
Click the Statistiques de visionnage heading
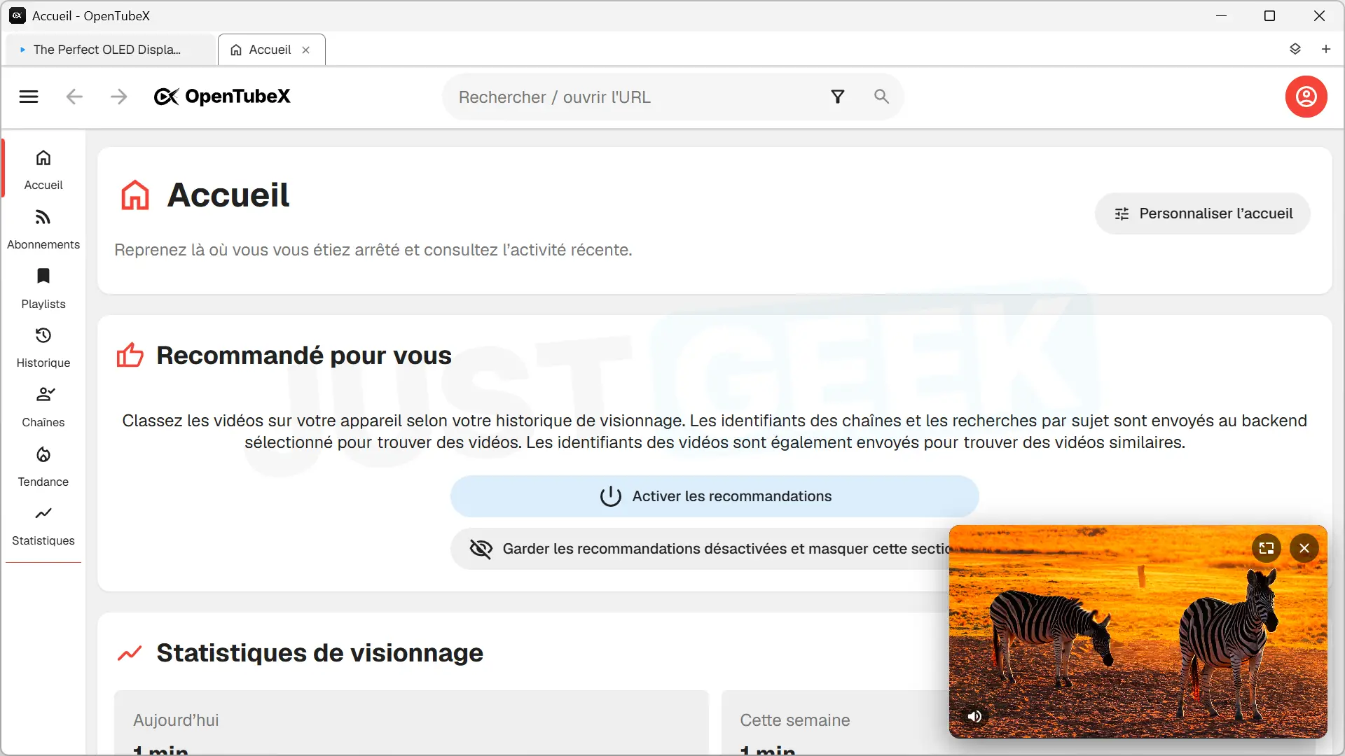[319, 653]
